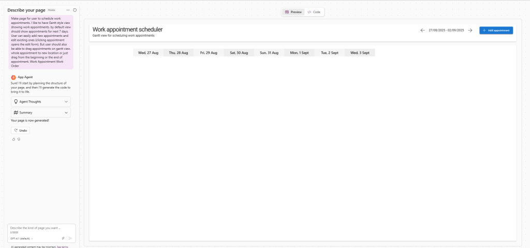Open the See terms link

(x=62, y=247)
